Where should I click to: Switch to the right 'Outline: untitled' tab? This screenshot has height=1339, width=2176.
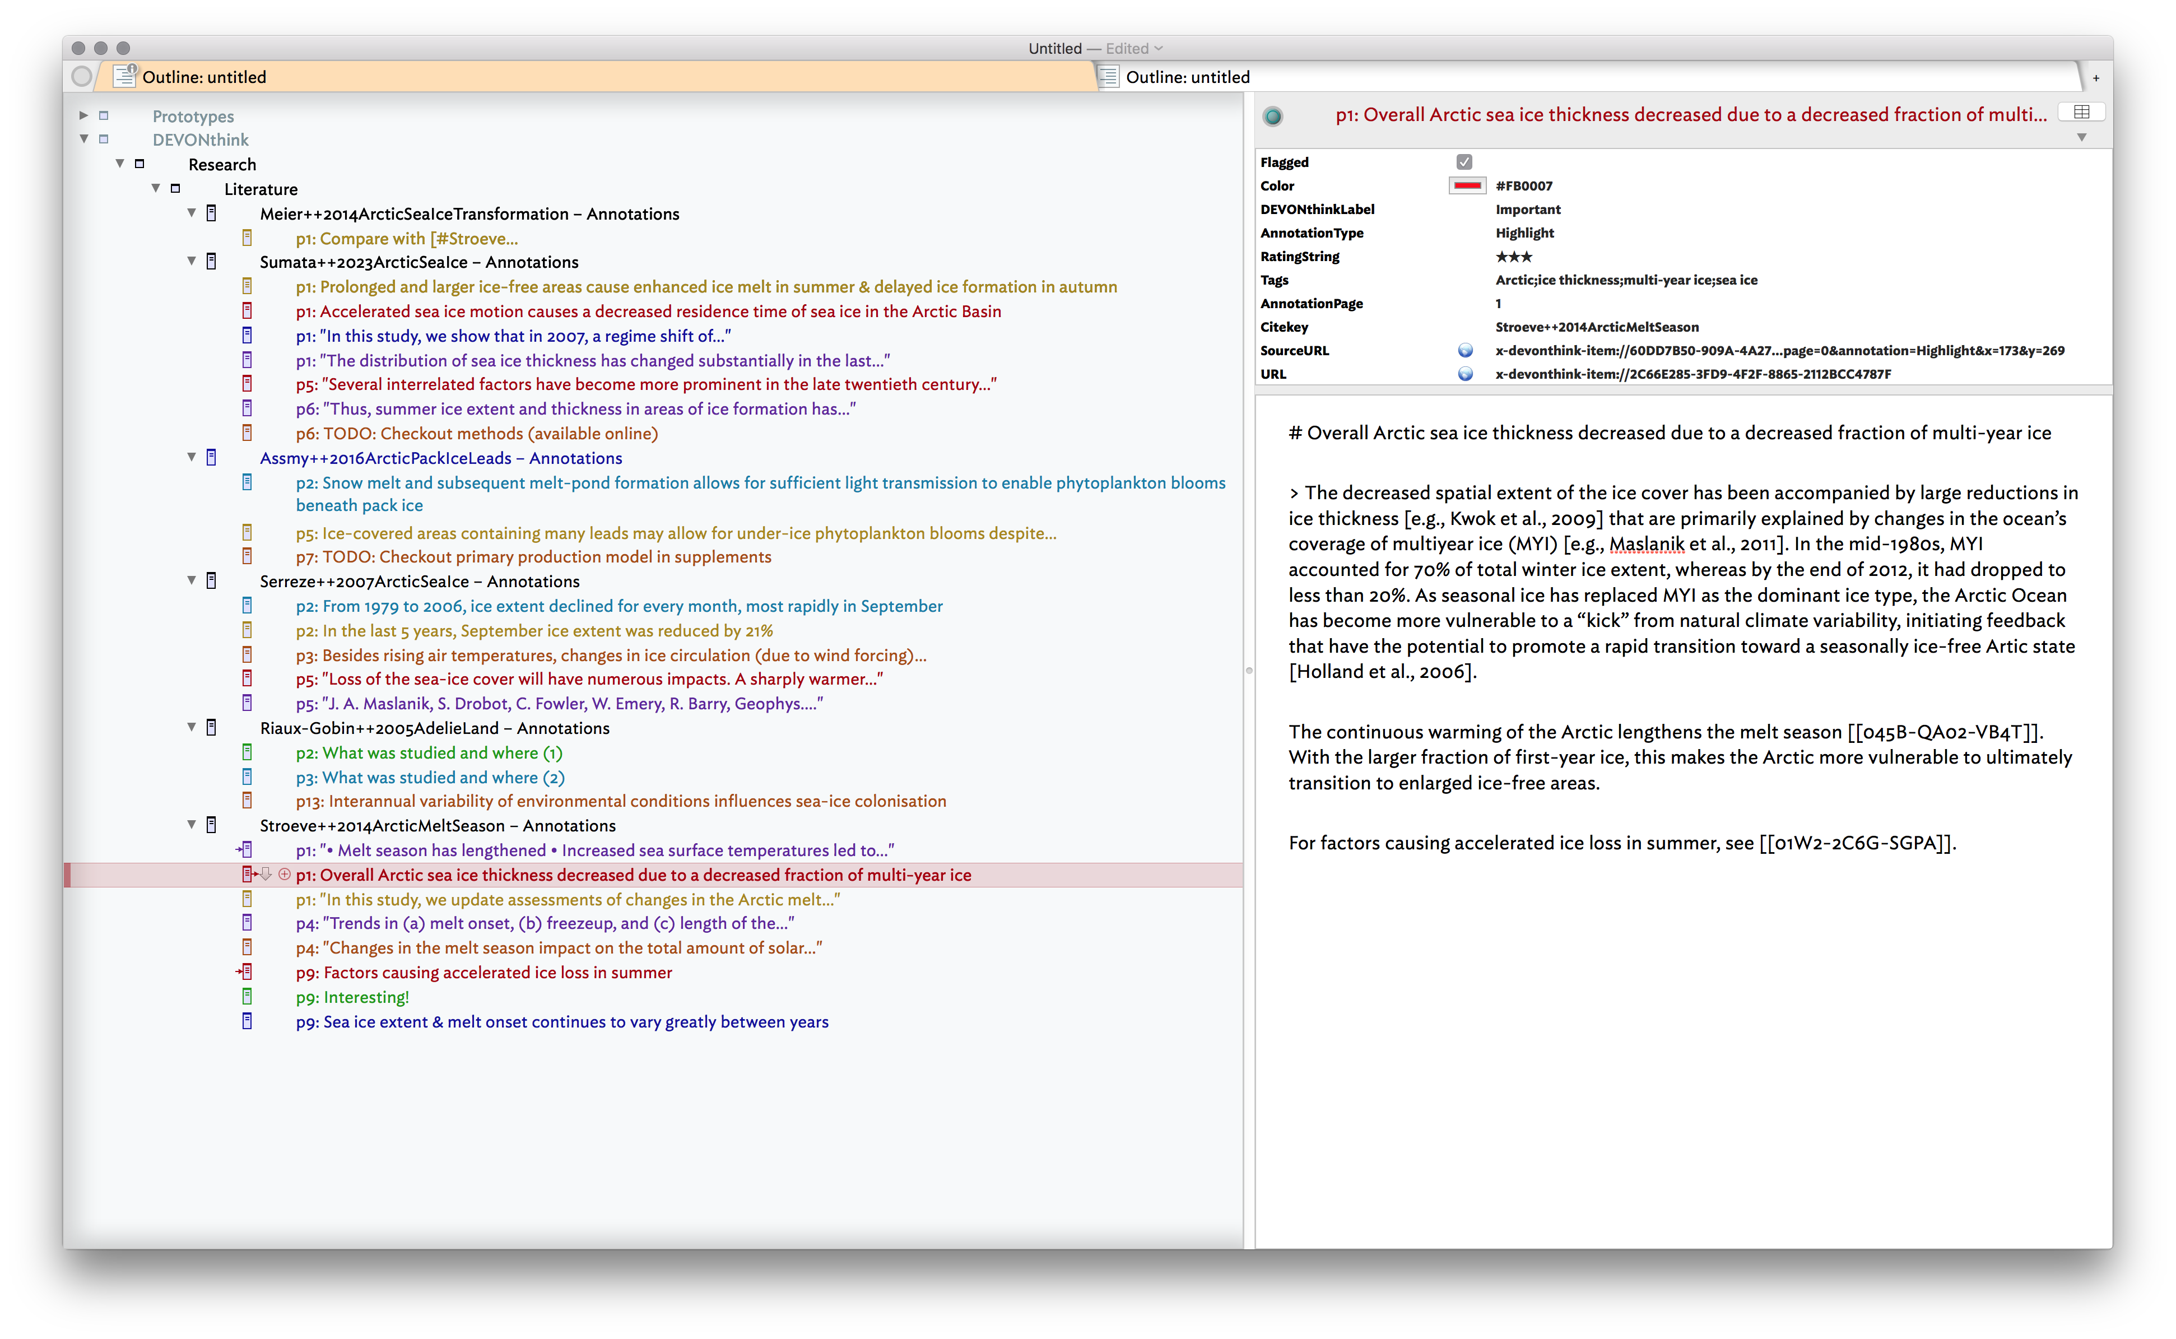click(x=1187, y=77)
